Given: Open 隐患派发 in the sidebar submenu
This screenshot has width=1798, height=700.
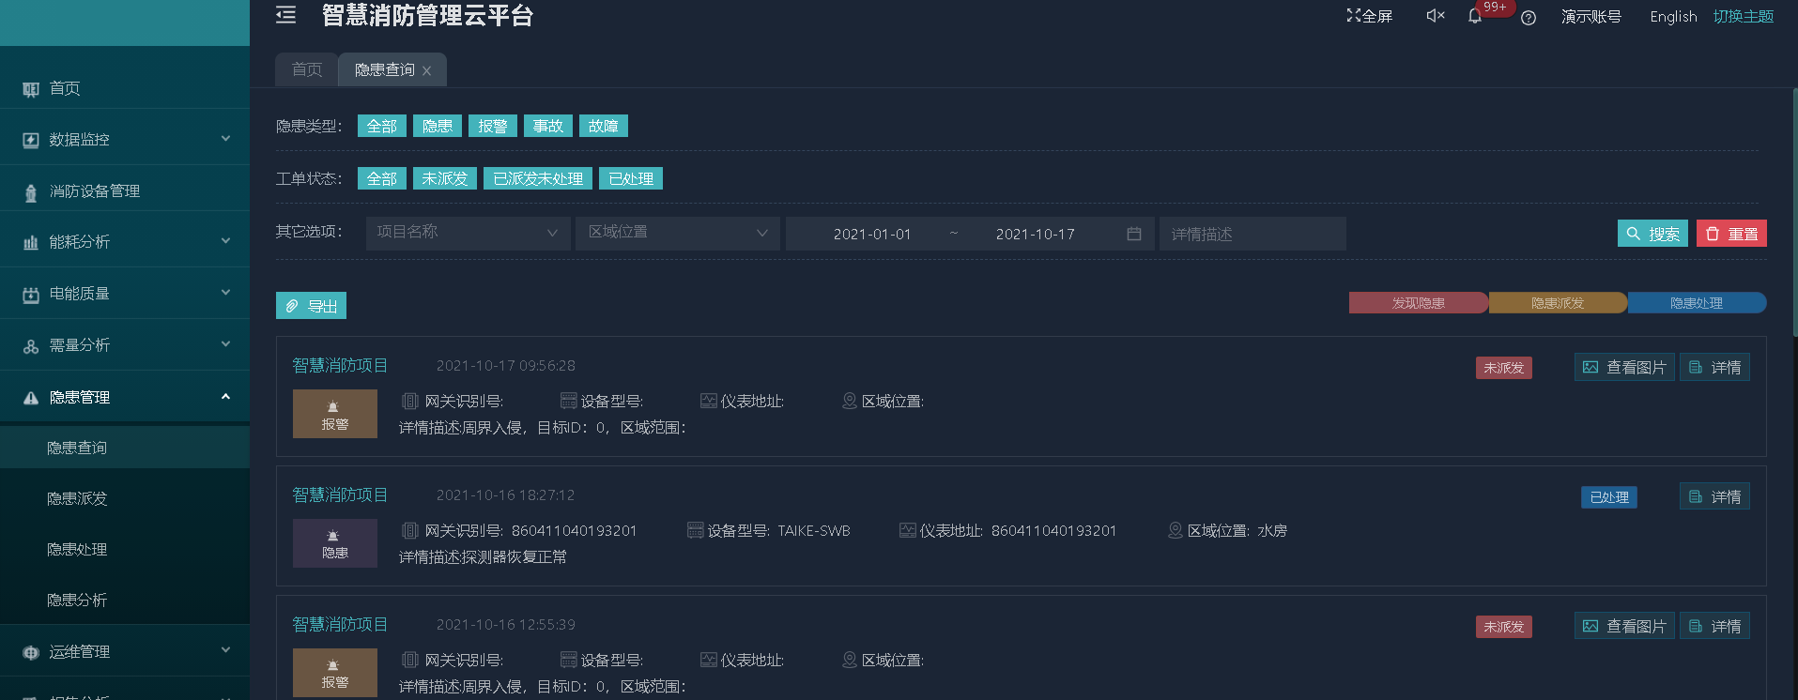Looking at the screenshot, I should coord(77,498).
